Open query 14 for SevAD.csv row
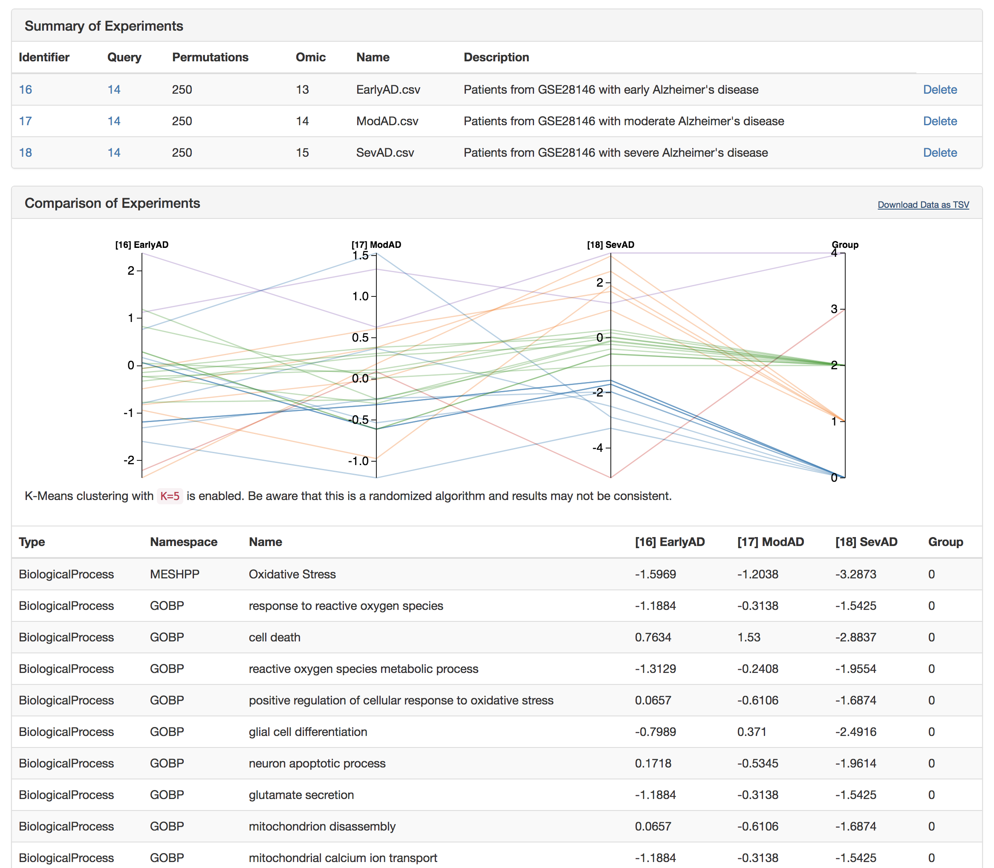Screen dimensions: 994x868 point(114,152)
